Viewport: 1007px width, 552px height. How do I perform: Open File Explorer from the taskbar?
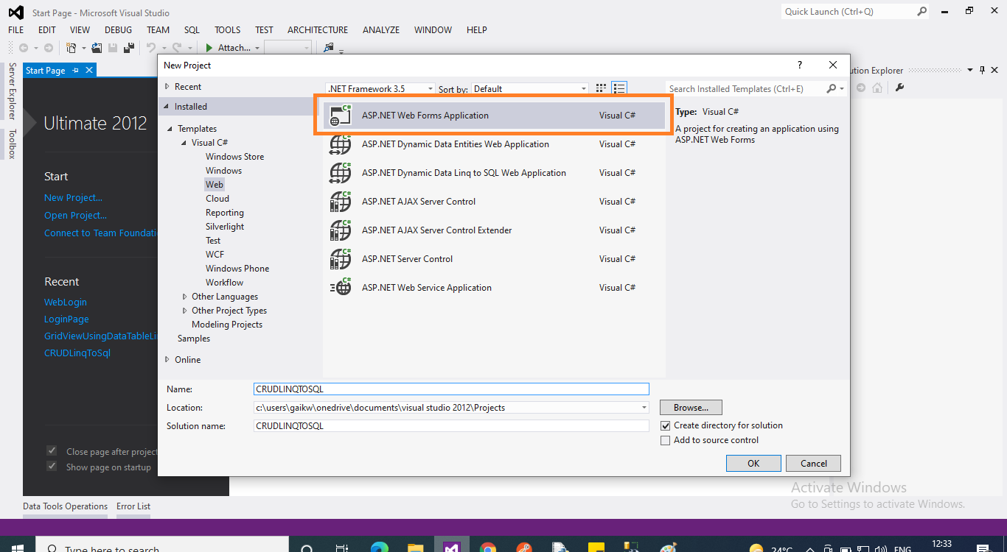coord(415,547)
